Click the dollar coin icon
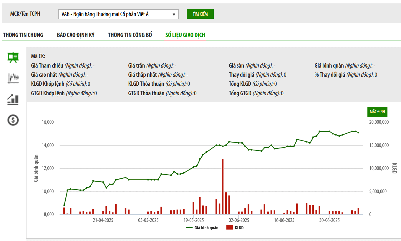Screen dimensions: 401x241 13,120
